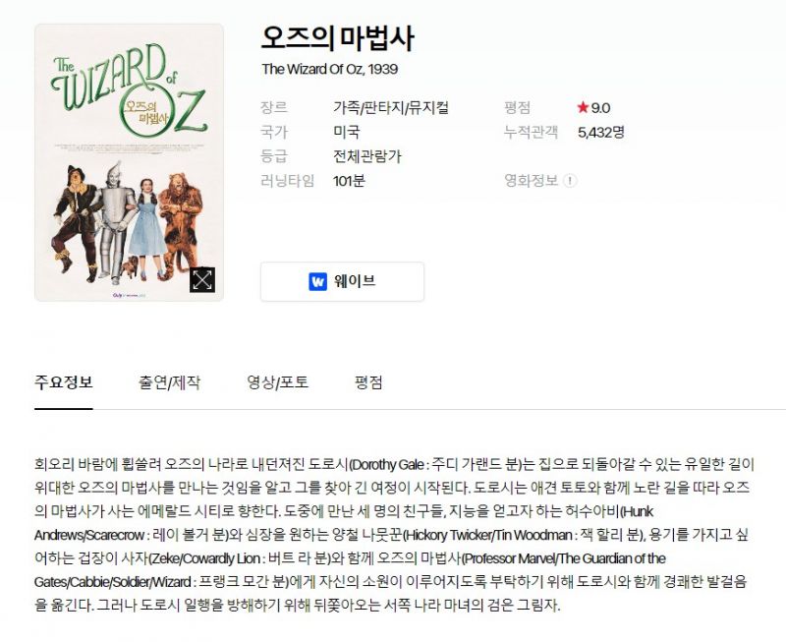Image resolution: width=786 pixels, height=642 pixels.
Task: Click the 9.0 score number
Action: tap(600, 108)
